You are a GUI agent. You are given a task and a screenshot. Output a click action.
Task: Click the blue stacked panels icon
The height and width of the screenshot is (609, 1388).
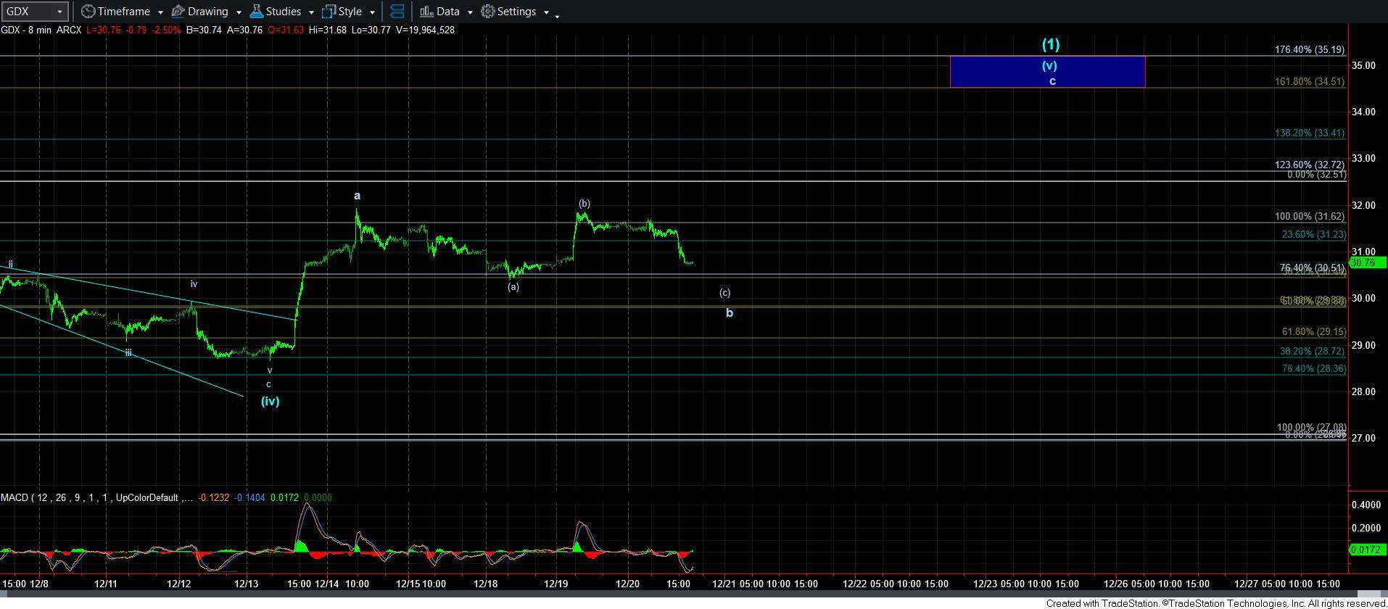tap(397, 12)
